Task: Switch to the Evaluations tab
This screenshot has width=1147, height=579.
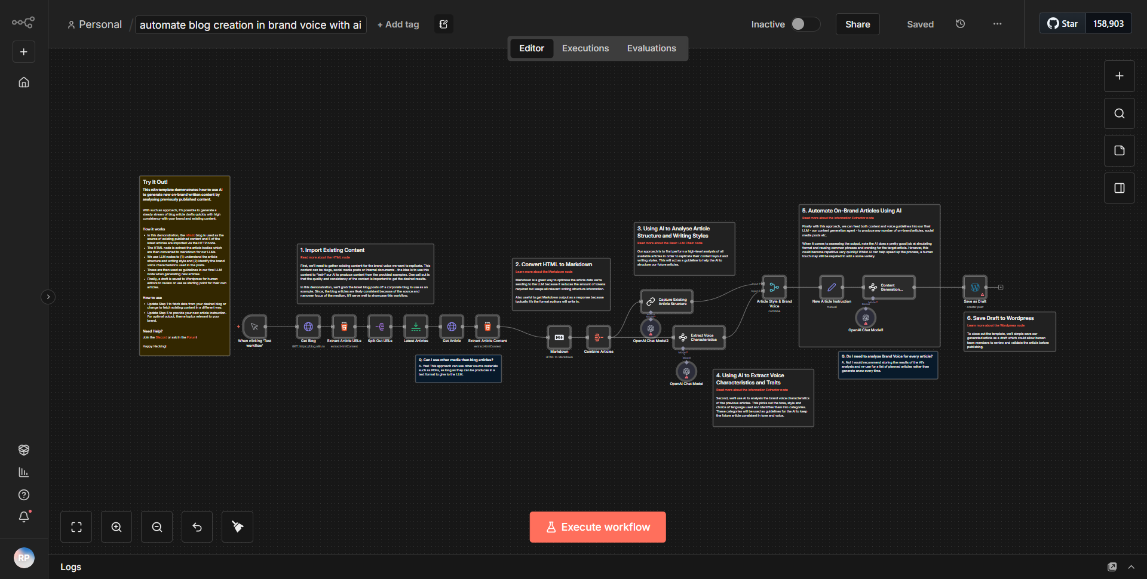Action: (652, 48)
